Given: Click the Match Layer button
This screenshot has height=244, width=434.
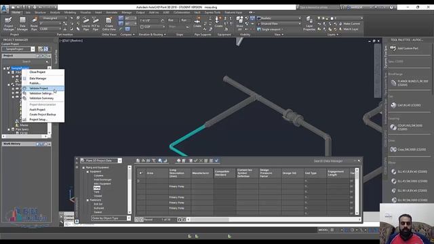Looking at the screenshot, I should [x=349, y=29].
